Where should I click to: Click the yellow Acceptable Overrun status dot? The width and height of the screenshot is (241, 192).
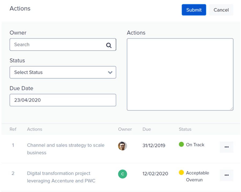[181, 172]
